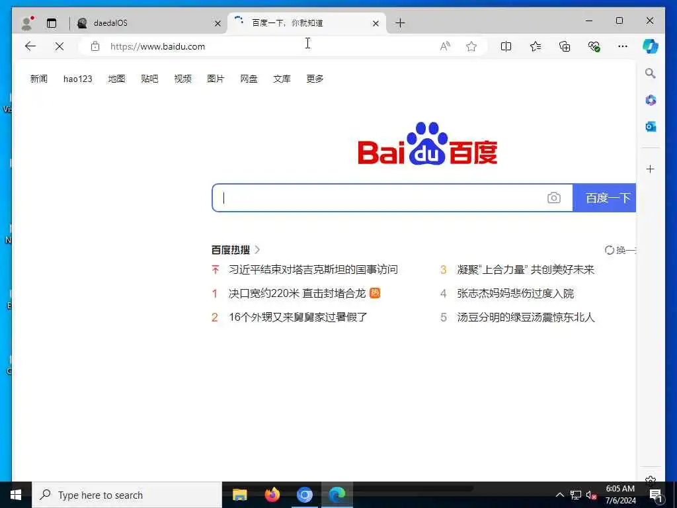Image resolution: width=677 pixels, height=508 pixels.
Task: Launch Chromium from taskbar
Action: point(304,495)
